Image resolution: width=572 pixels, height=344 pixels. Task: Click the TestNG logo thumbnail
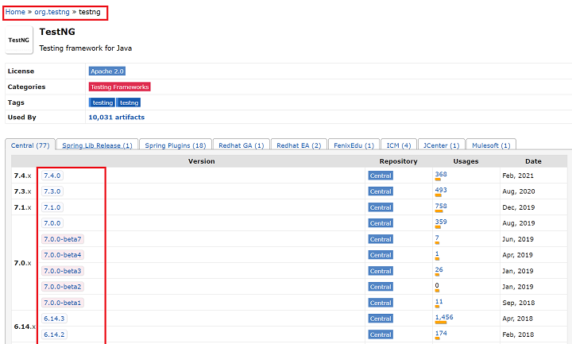tap(19, 41)
